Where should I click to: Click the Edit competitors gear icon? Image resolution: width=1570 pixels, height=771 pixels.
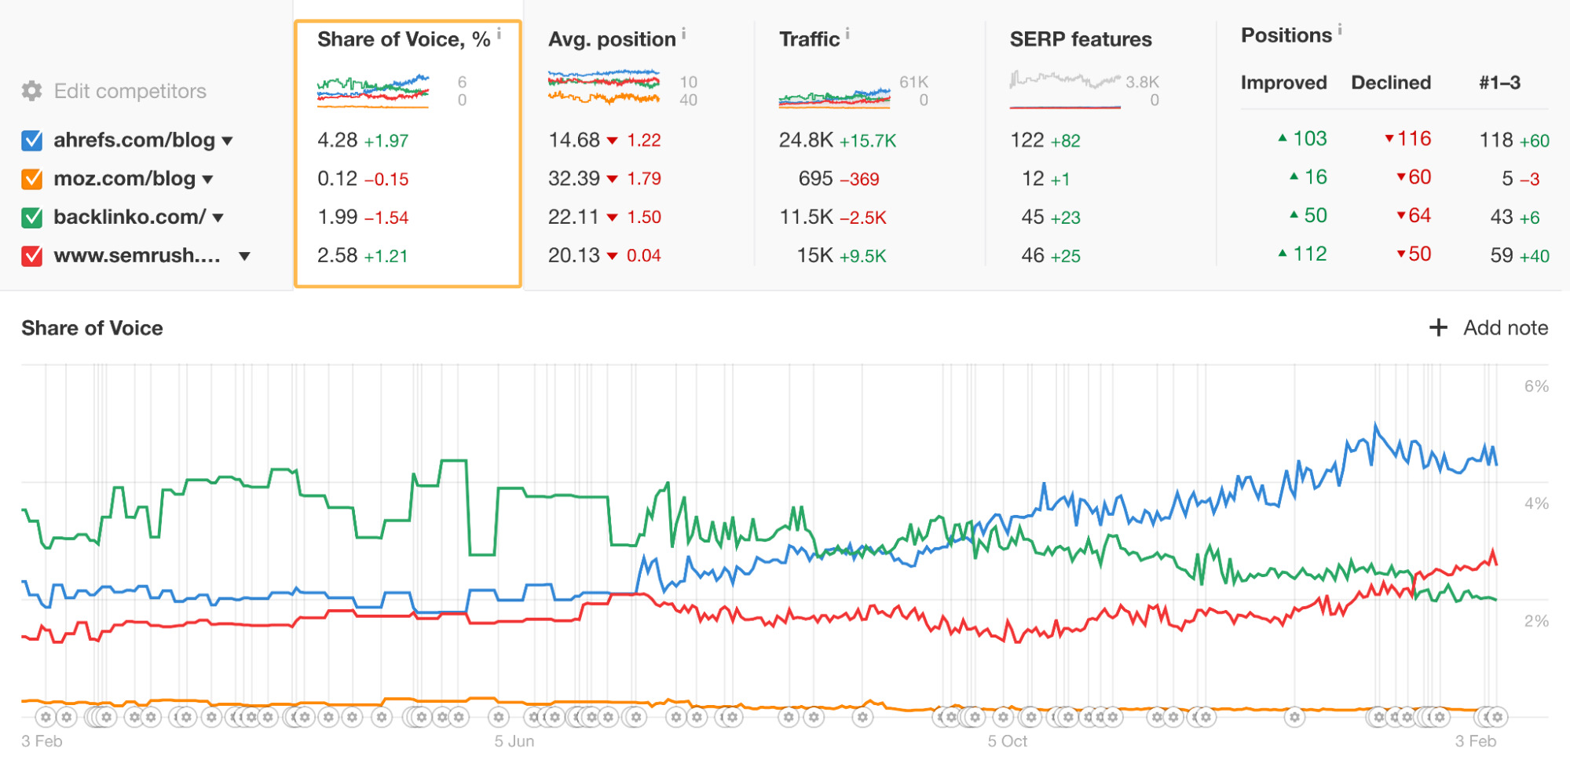click(x=30, y=90)
